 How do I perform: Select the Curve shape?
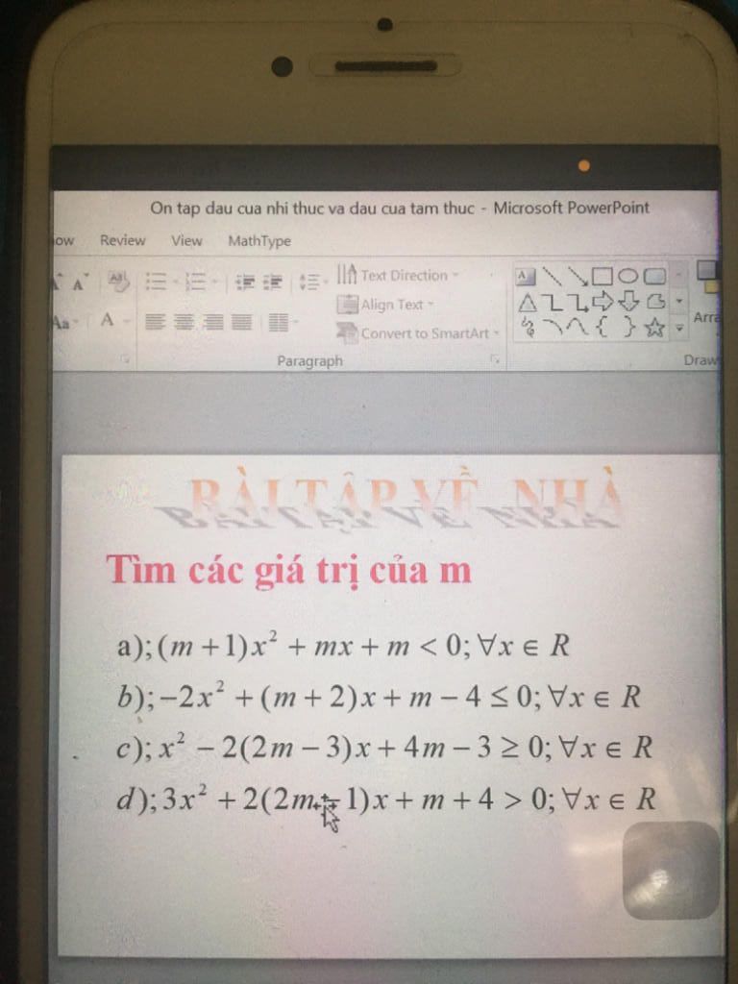tap(577, 327)
